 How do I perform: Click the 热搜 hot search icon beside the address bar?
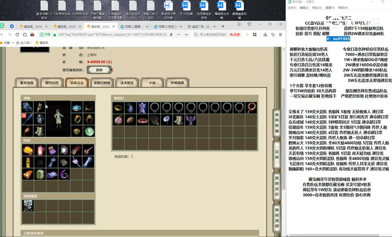pos(235,34)
